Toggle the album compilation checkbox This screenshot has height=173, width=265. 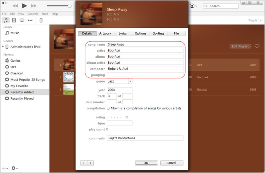click(x=108, y=108)
